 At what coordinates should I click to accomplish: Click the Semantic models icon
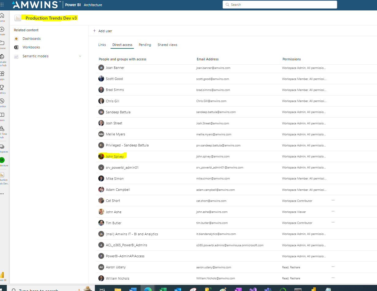pyautogui.click(x=16, y=56)
